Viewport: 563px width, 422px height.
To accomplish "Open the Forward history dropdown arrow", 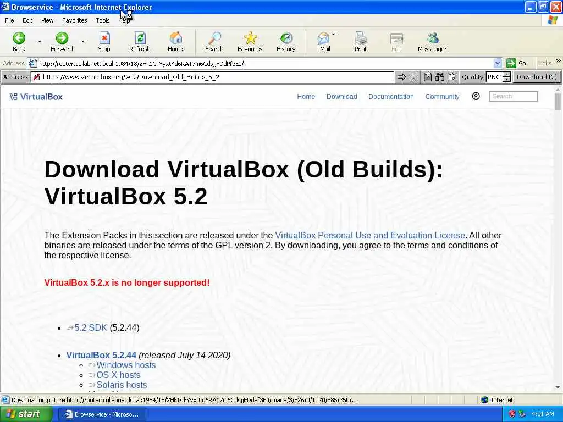I will coord(82,41).
